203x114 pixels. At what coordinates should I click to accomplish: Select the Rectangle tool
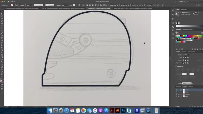coord(2,31)
